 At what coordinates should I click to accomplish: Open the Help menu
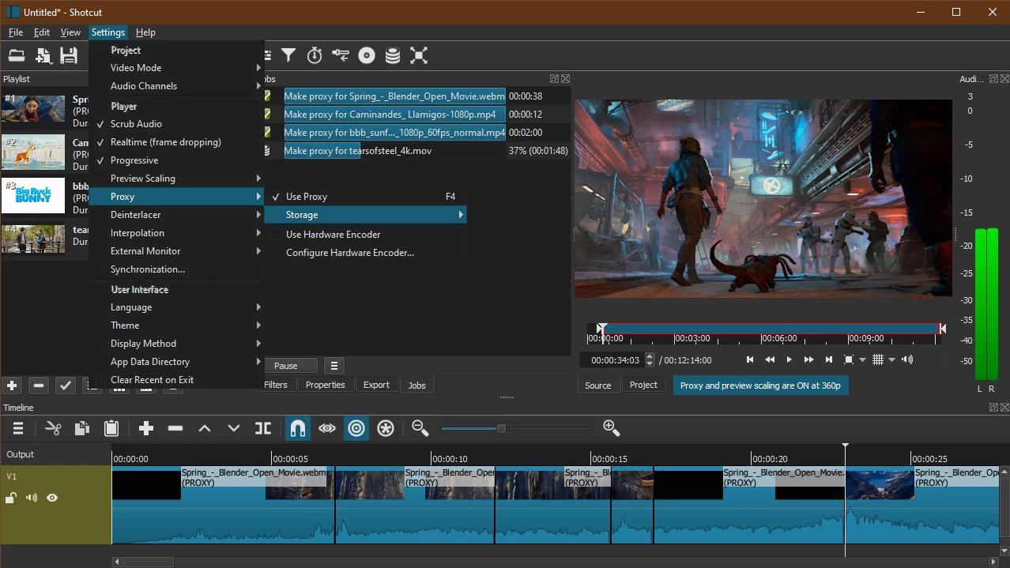[x=145, y=32]
